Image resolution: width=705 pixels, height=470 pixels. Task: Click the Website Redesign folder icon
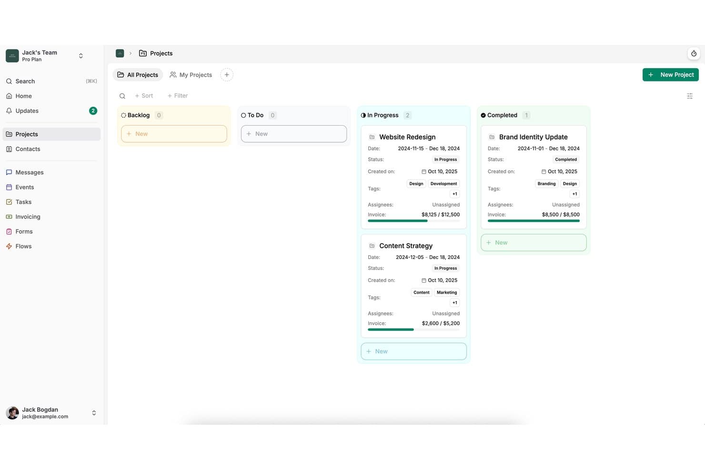(372, 137)
